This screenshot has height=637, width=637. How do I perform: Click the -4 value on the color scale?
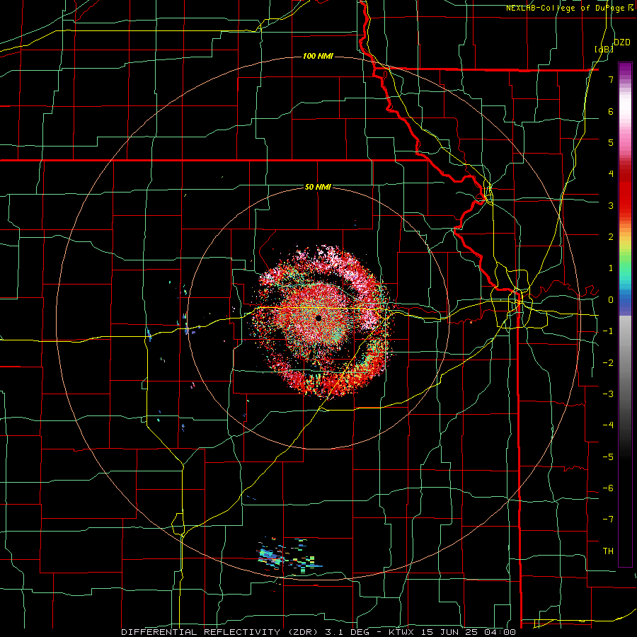click(x=608, y=425)
